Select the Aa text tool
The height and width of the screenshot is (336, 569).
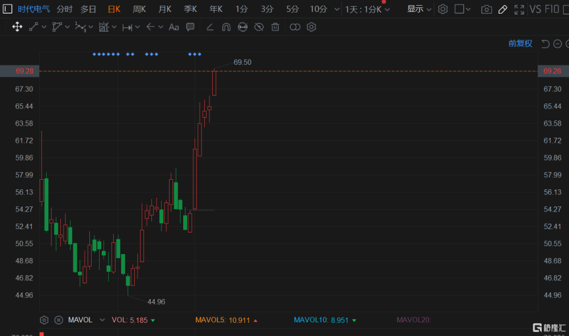point(174,27)
